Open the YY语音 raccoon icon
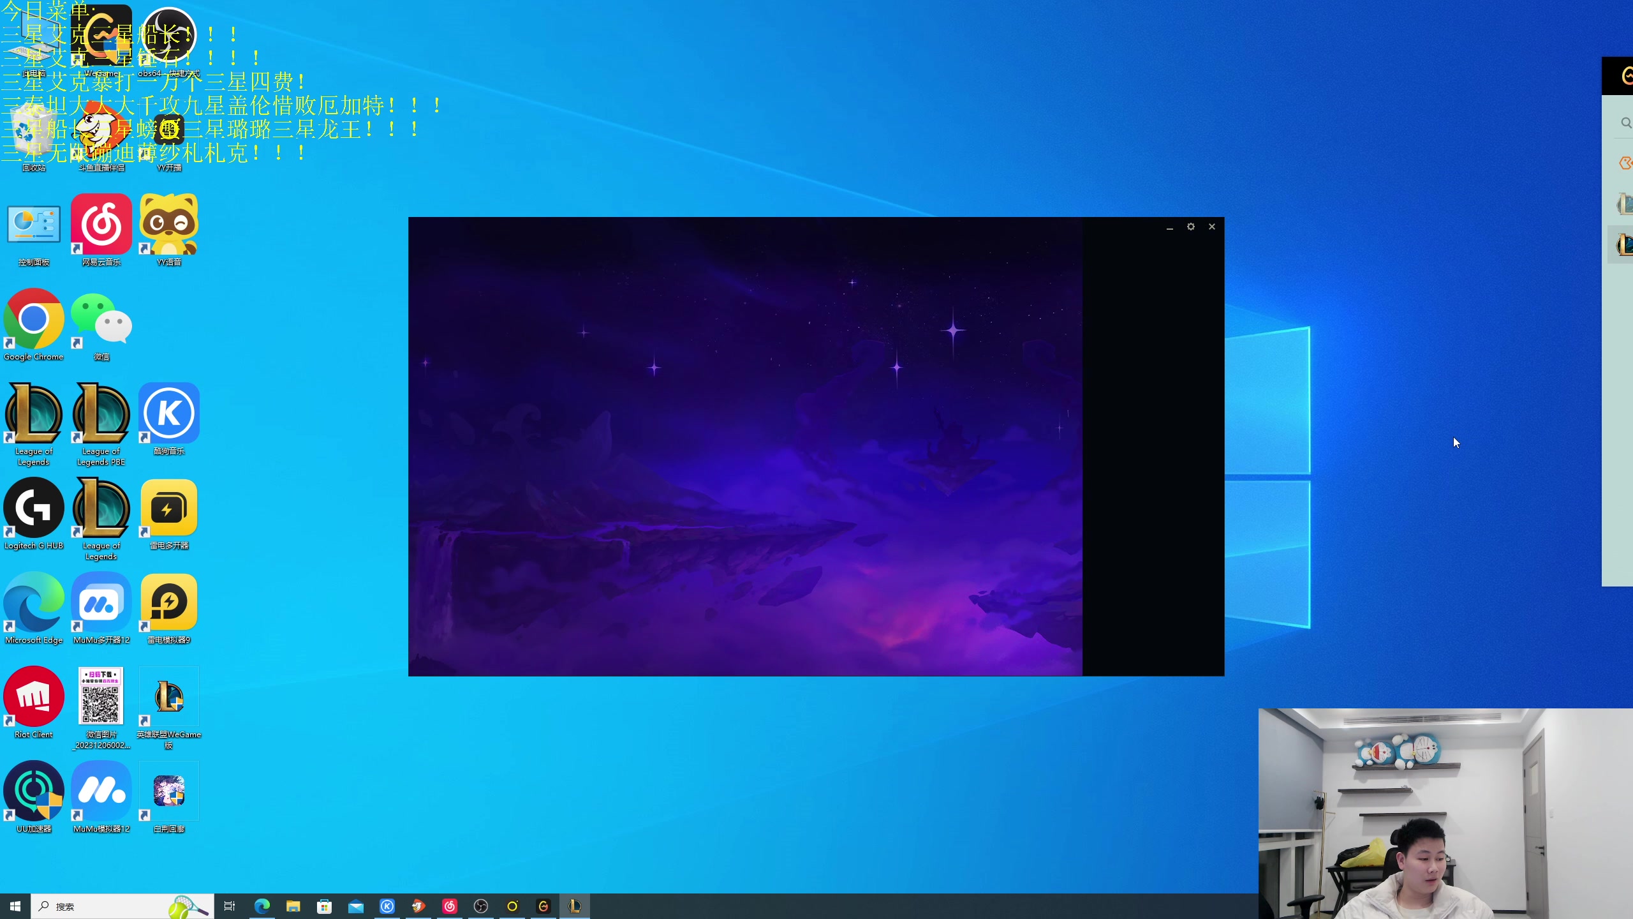Image resolution: width=1633 pixels, height=919 pixels. coord(169,231)
